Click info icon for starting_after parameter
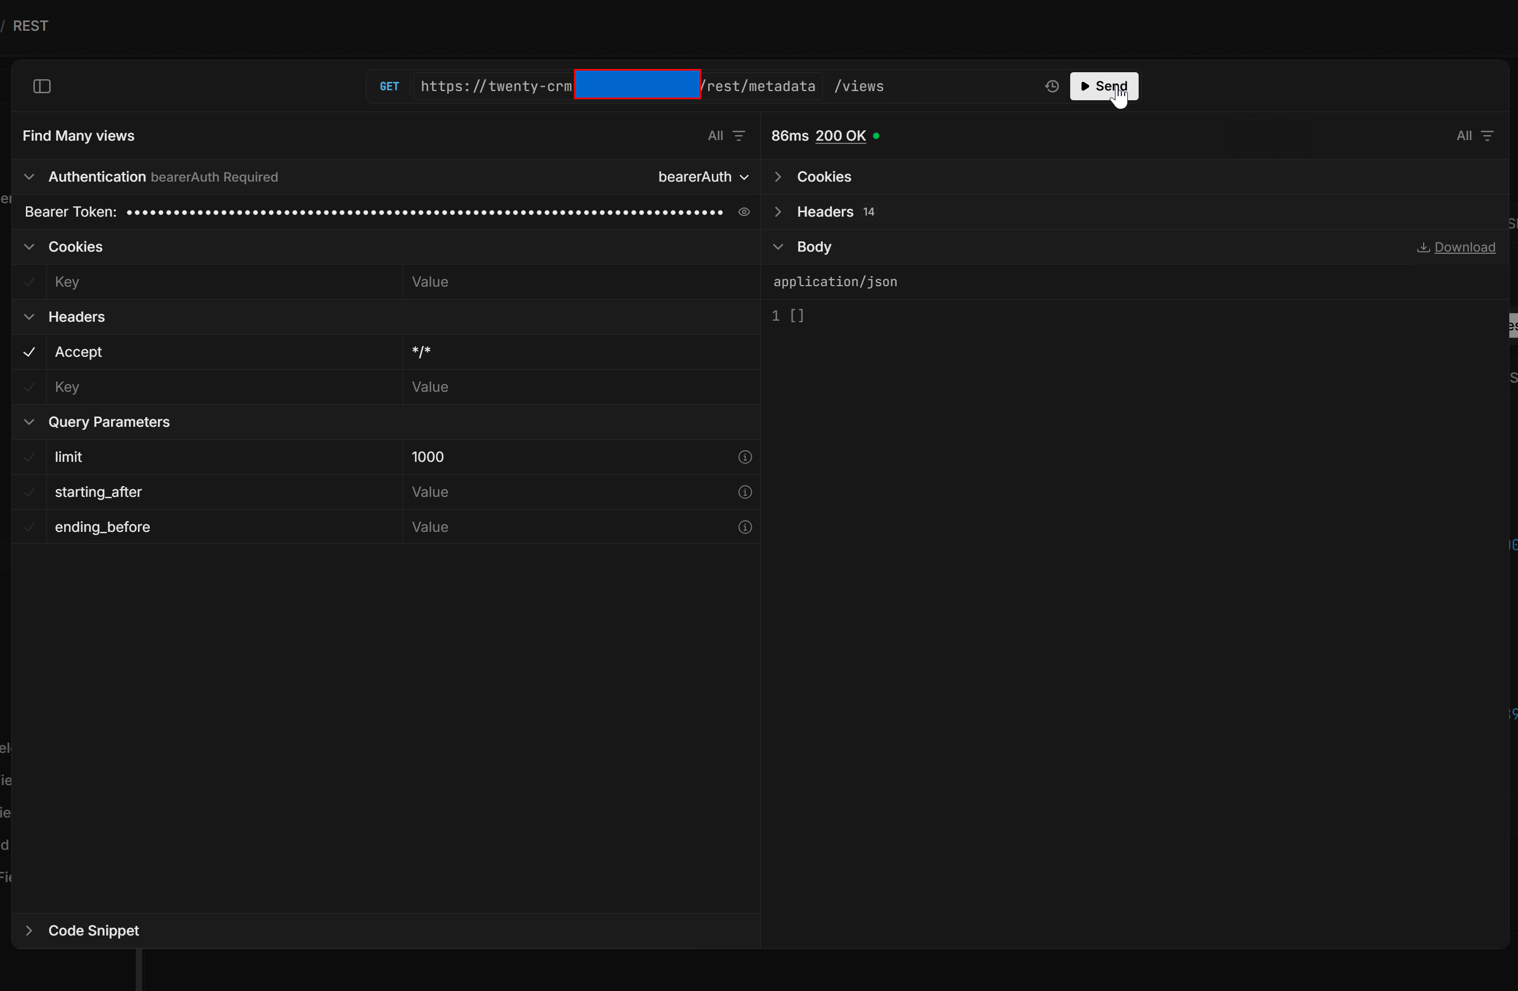 744,493
